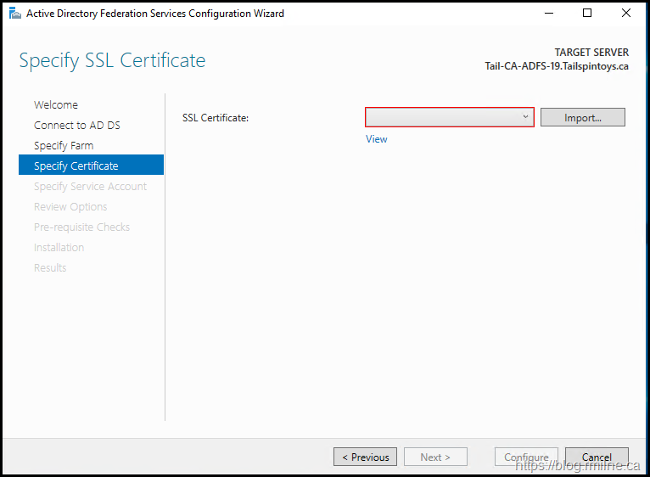Minimize the configuration wizard window
The height and width of the screenshot is (477, 650).
point(548,14)
